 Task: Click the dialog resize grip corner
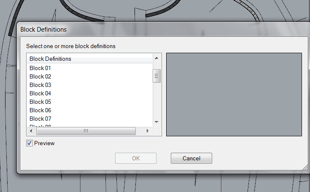coord(305,168)
